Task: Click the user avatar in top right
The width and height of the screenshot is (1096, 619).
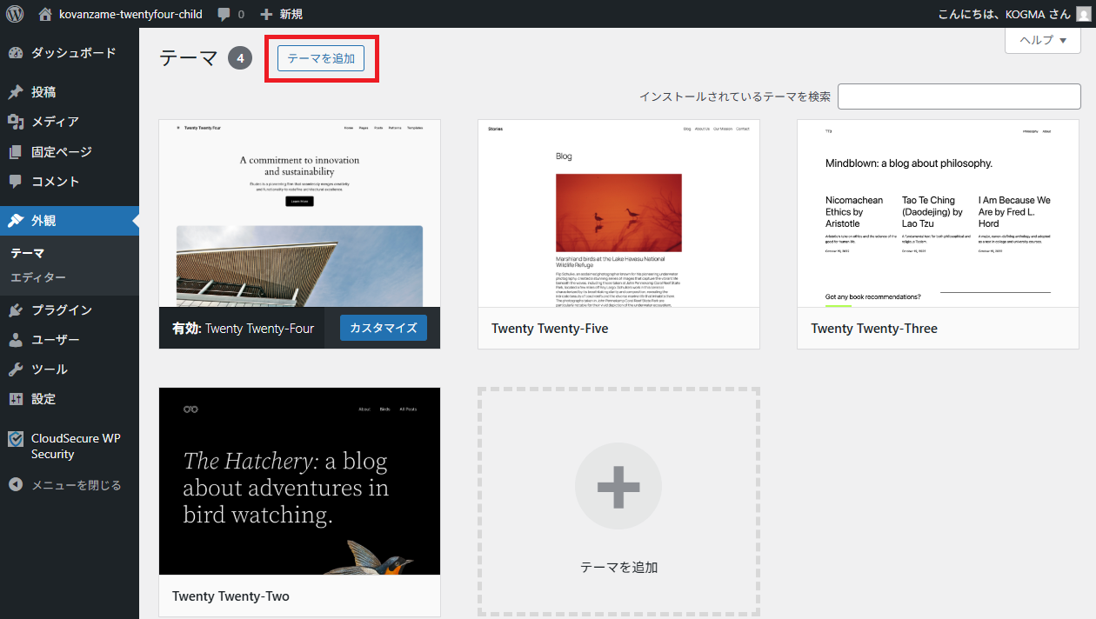Action: (1082, 14)
